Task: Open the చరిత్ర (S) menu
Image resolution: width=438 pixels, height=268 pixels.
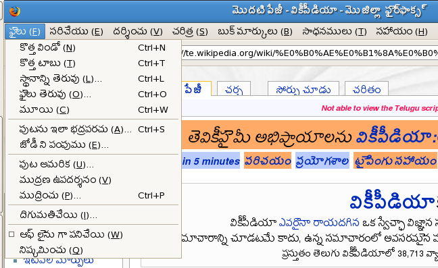Action: click(x=190, y=32)
